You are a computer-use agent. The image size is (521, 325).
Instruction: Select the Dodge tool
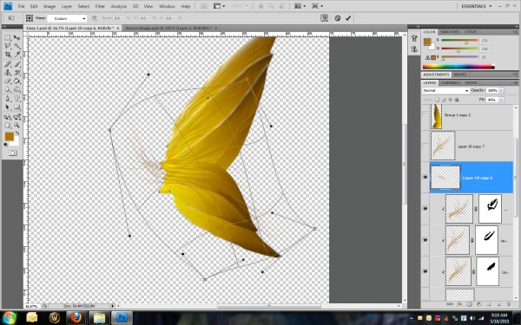pyautogui.click(x=17, y=89)
